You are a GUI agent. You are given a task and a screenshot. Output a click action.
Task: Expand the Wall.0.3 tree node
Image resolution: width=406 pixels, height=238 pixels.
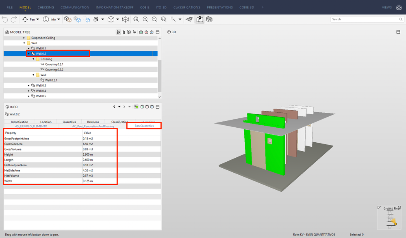29,86
